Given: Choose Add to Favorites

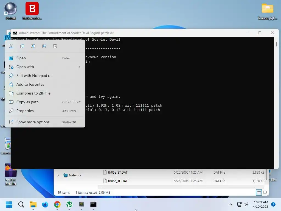Looking at the screenshot, I should tap(45, 85).
